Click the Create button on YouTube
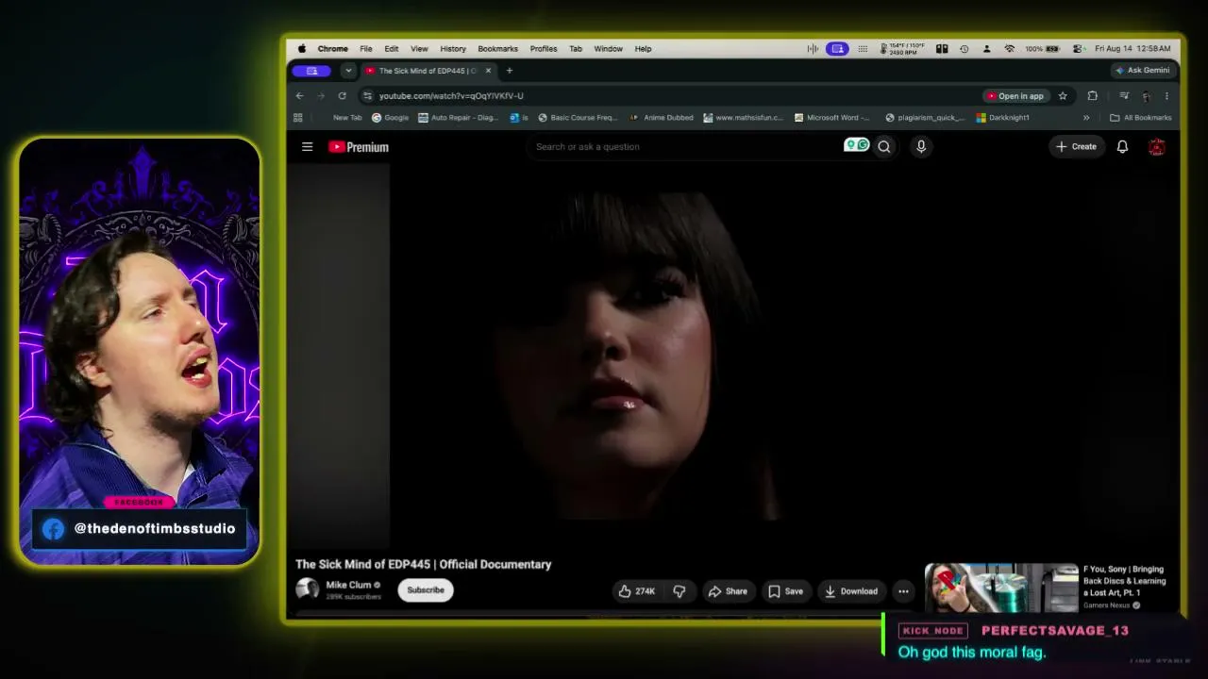This screenshot has height=679, width=1208. click(1076, 146)
